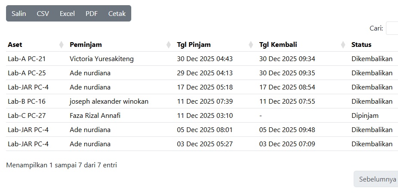
Task: Copy table with Salin button
Action: [19, 13]
